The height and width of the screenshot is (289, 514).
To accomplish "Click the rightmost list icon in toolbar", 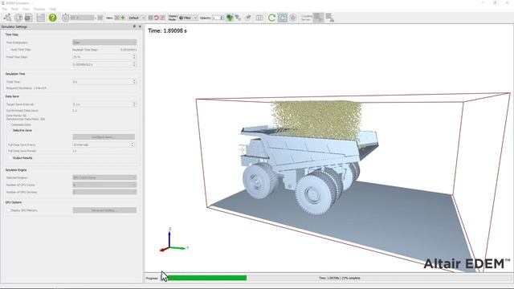I will pos(330,18).
